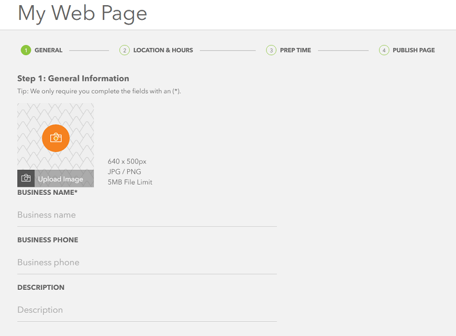Jump to the PUBLISH PAGE step

click(x=414, y=50)
